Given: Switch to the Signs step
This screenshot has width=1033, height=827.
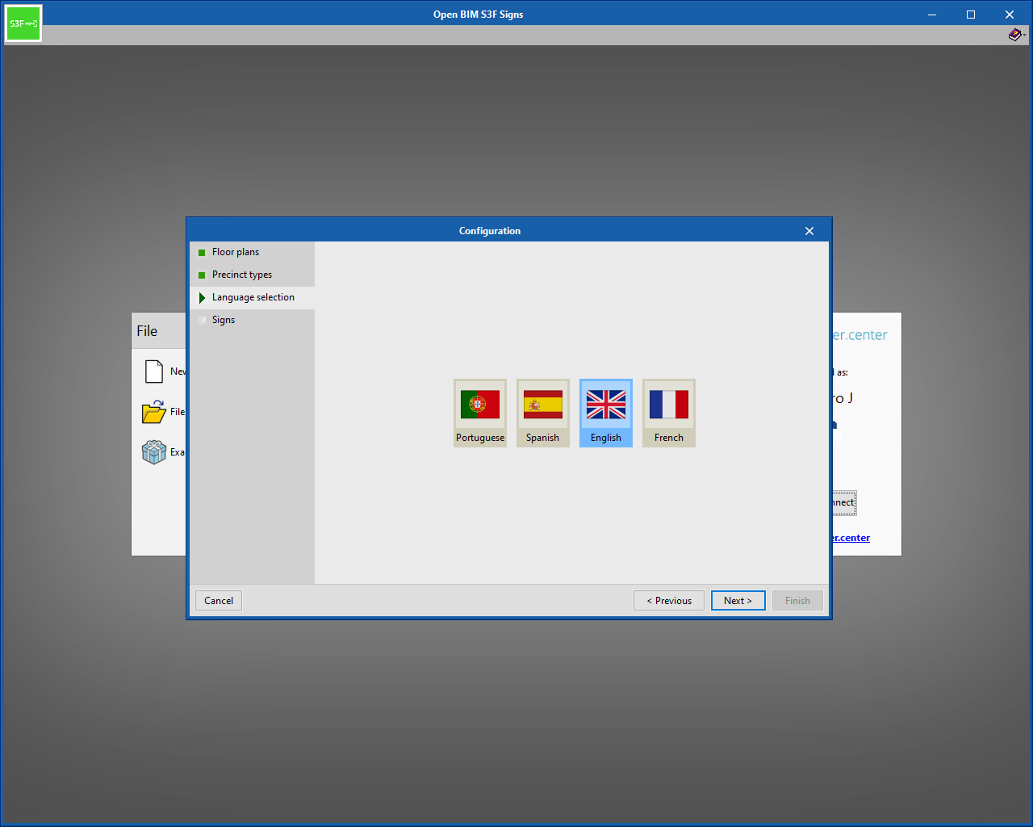Looking at the screenshot, I should 224,320.
